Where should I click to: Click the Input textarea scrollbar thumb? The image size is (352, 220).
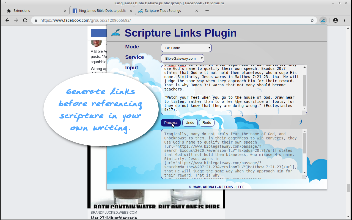coord(304,91)
